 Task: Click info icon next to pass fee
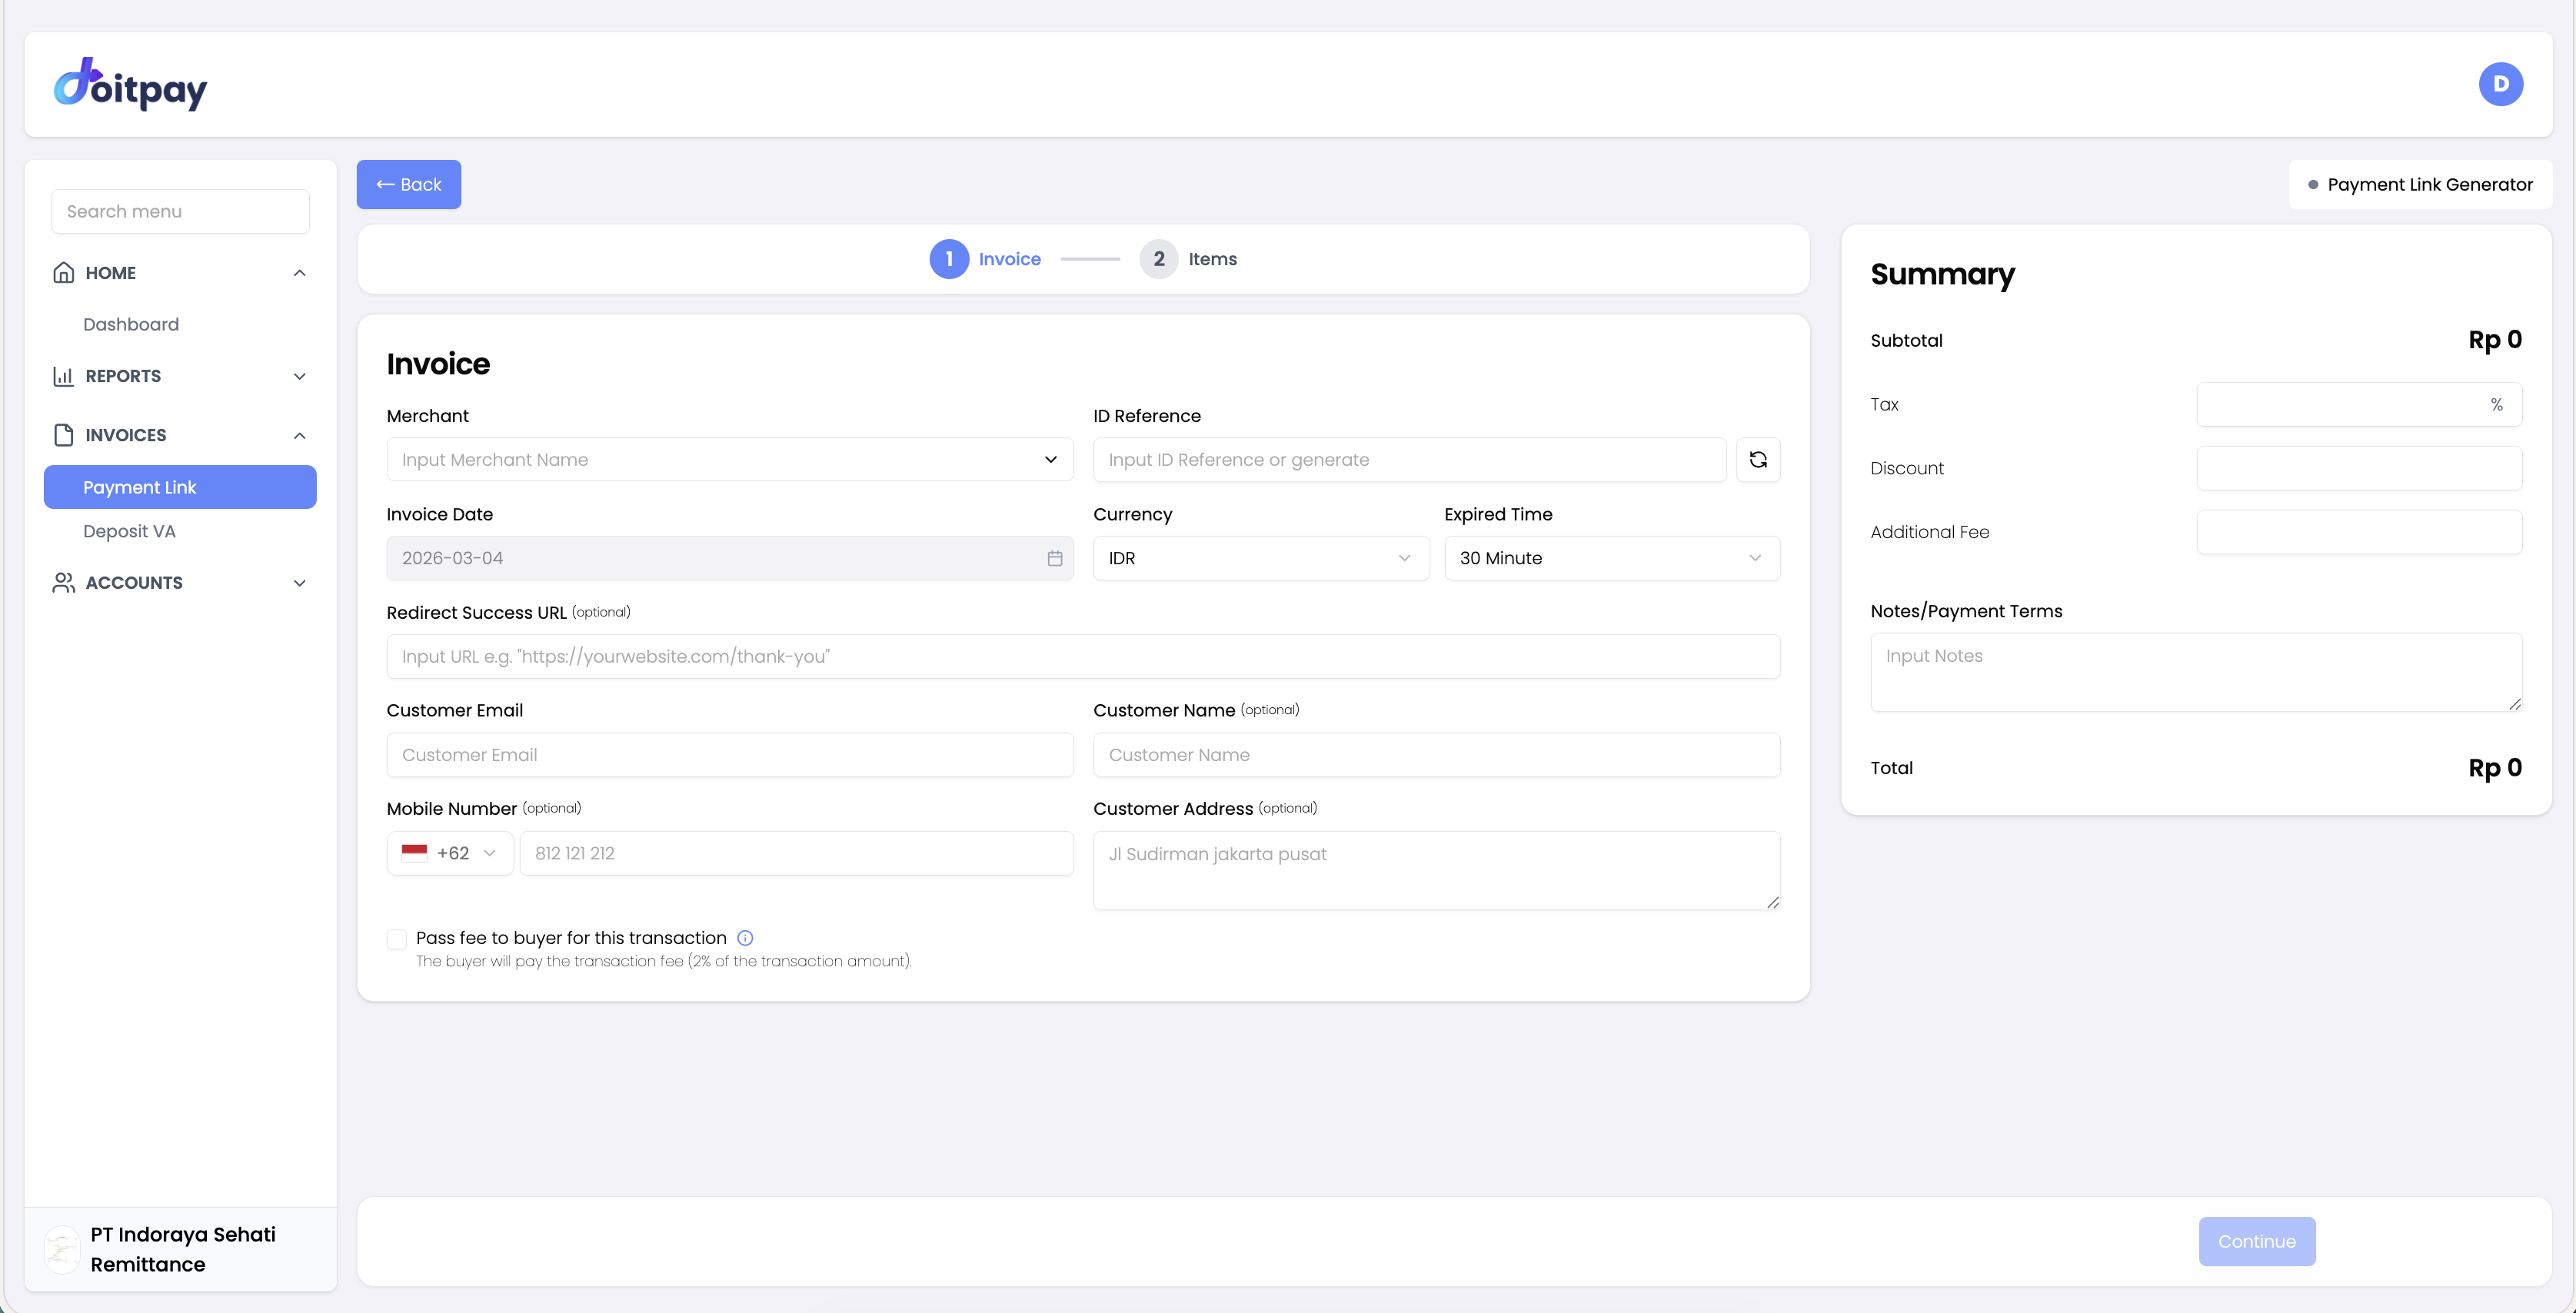745,938
